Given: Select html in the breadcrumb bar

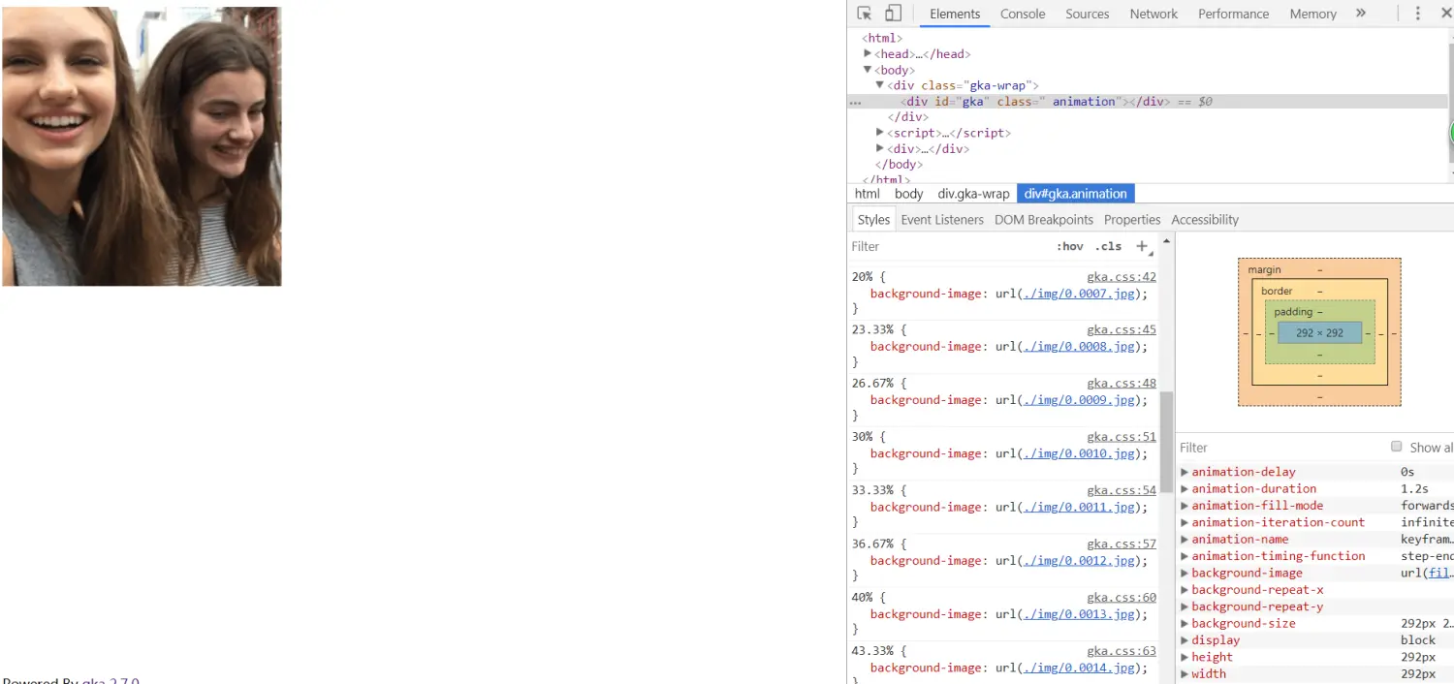Looking at the screenshot, I should [868, 194].
